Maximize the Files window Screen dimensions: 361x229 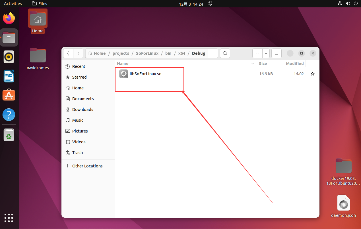pos(302,53)
